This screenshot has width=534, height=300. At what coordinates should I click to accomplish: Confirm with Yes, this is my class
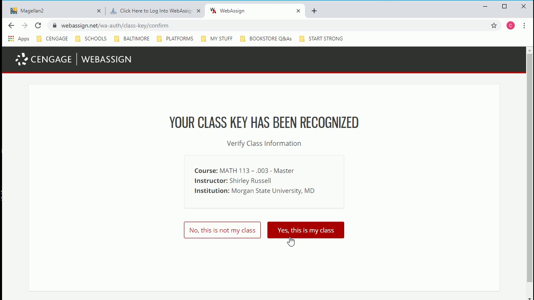pos(306,230)
